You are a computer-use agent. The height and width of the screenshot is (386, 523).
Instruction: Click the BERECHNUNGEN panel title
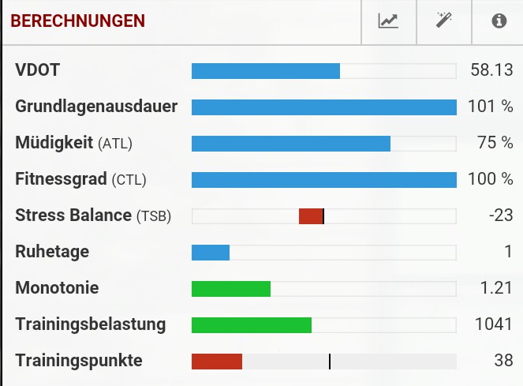pos(77,21)
